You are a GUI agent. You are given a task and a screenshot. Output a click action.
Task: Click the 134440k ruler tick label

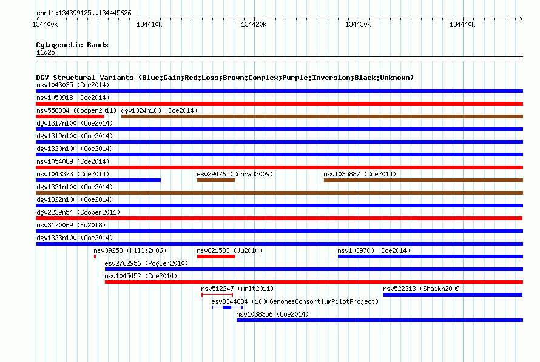click(x=462, y=24)
